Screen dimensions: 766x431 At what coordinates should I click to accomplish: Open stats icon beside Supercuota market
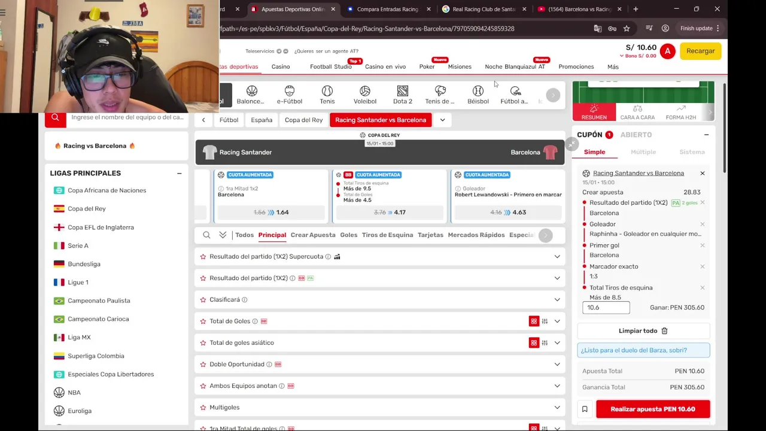tap(337, 257)
